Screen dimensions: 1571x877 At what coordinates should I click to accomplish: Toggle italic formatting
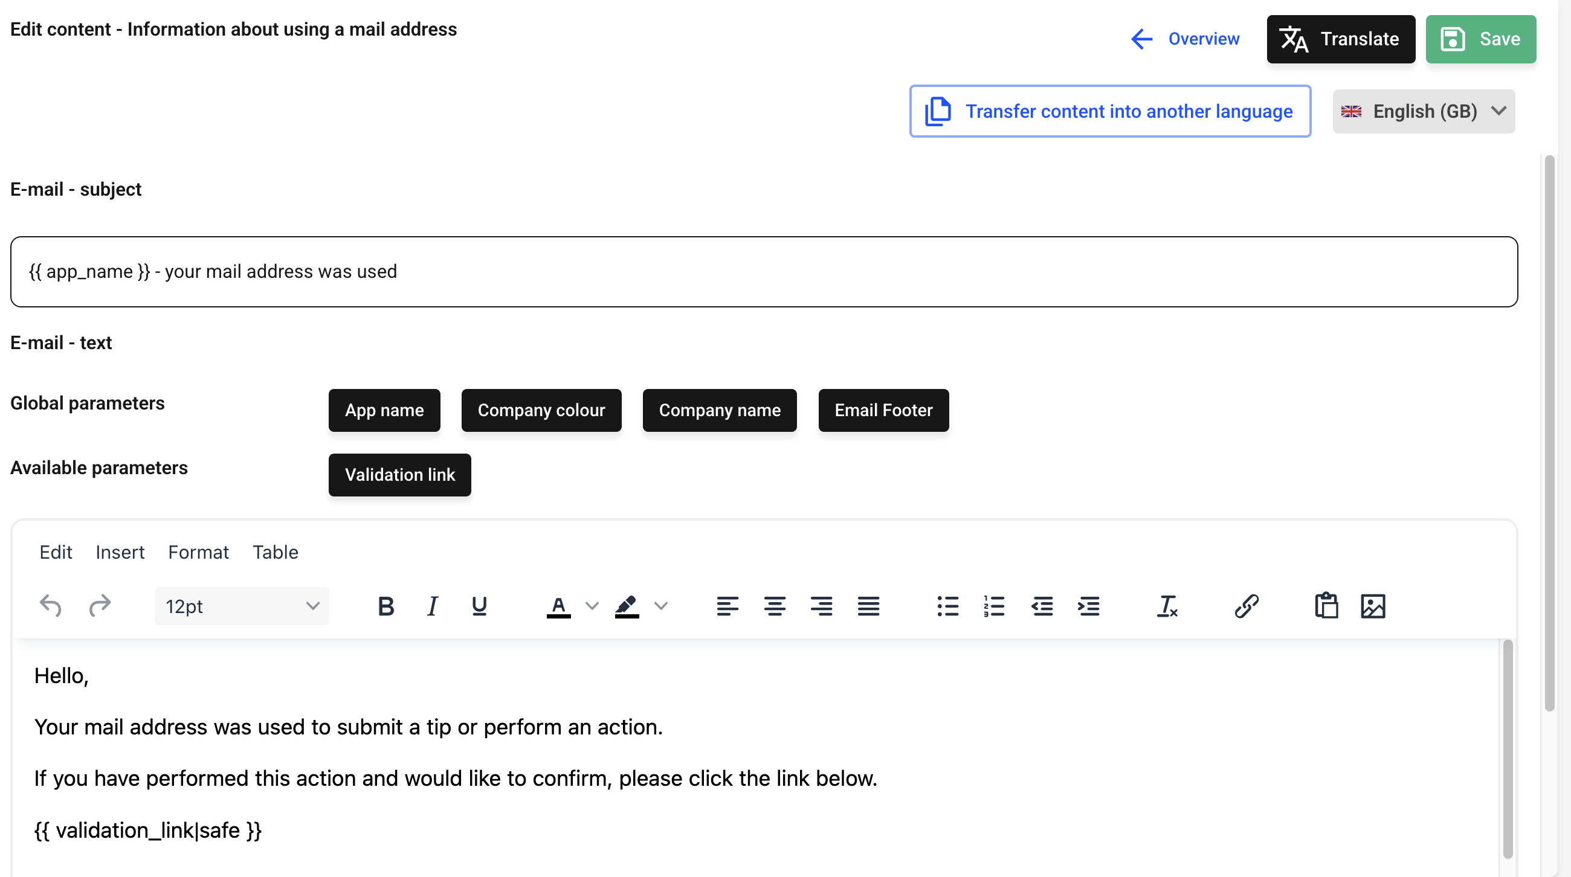[x=433, y=606]
